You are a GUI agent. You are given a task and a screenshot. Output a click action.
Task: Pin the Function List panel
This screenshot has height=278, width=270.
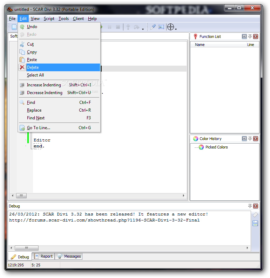click(250, 37)
